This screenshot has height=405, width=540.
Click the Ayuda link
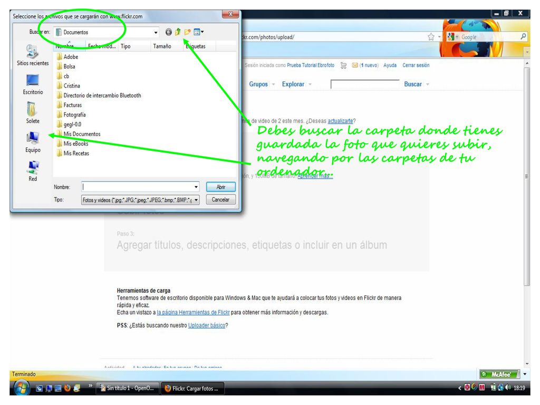point(390,65)
